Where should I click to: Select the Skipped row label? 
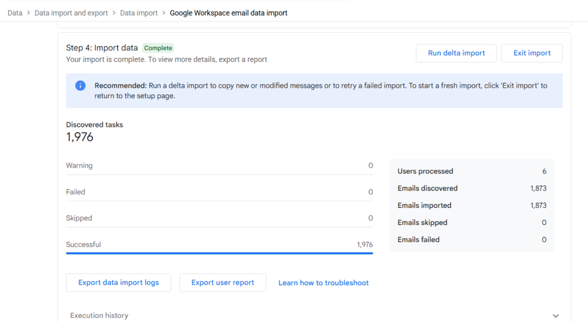coord(79,218)
